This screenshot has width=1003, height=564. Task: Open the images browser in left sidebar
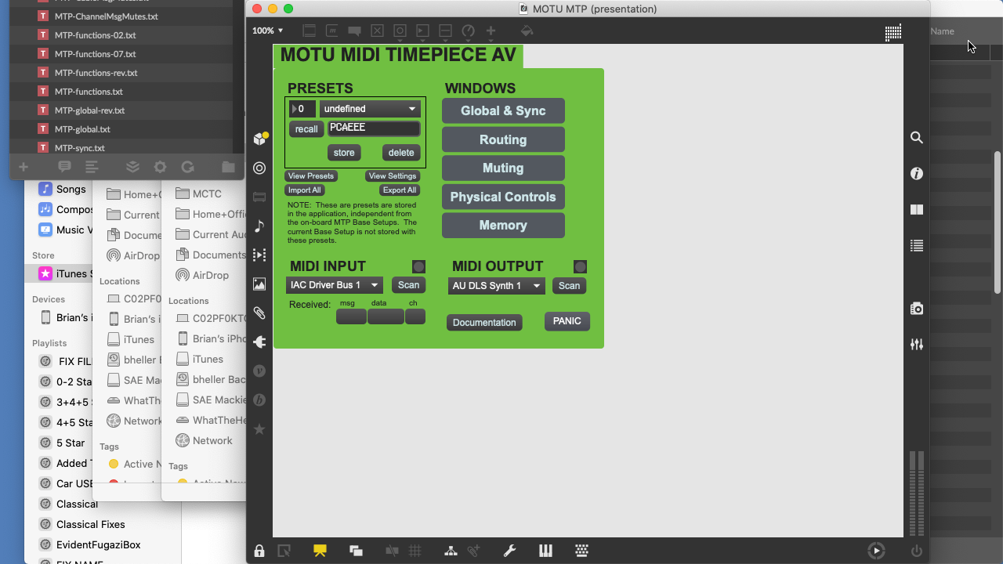[x=259, y=284]
